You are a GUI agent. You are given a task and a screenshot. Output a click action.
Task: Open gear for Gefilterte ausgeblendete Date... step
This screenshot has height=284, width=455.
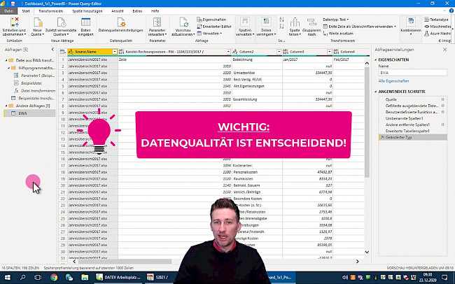point(442,106)
